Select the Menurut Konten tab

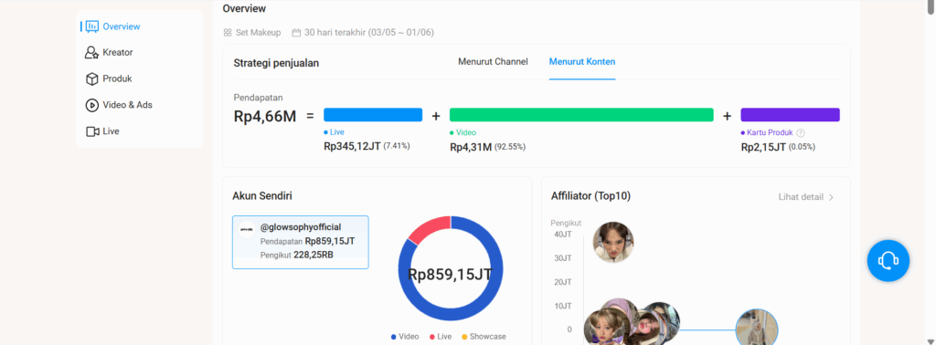click(x=582, y=61)
